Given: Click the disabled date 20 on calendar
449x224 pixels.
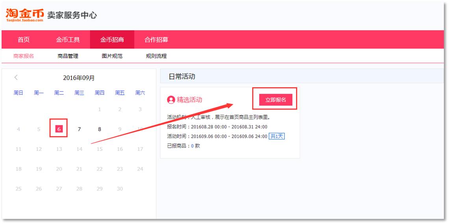Looking at the screenshot, I should 59,169.
